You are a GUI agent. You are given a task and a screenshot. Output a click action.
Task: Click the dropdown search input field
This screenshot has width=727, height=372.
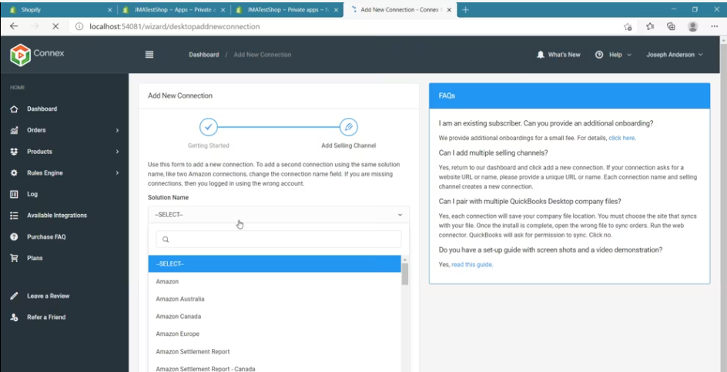click(x=279, y=240)
